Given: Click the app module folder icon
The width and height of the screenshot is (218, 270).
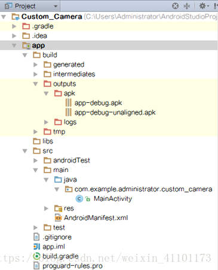Looking at the screenshot, I should (26, 45).
